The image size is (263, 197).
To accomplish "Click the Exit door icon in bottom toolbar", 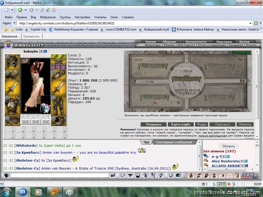I will point(237,176).
